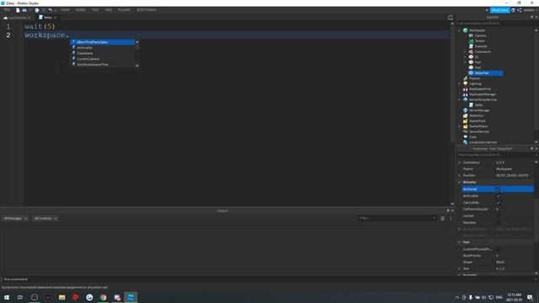Screen dimensions: 539x303
Task: Click the StarterGui folder icon
Action: [466, 115]
